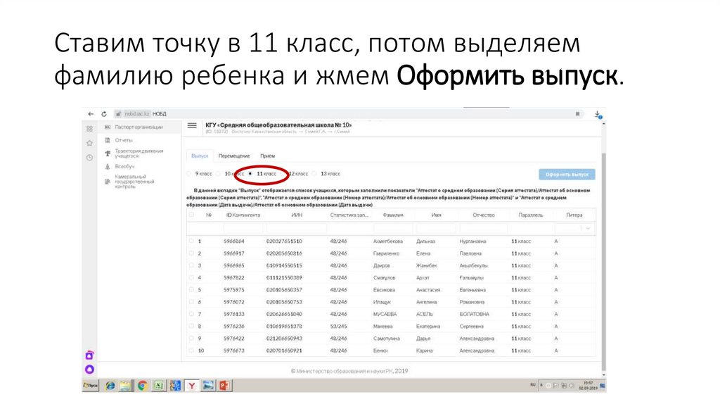Click the bookmark icon in address bar
This screenshot has width=720, height=404.
point(578,114)
